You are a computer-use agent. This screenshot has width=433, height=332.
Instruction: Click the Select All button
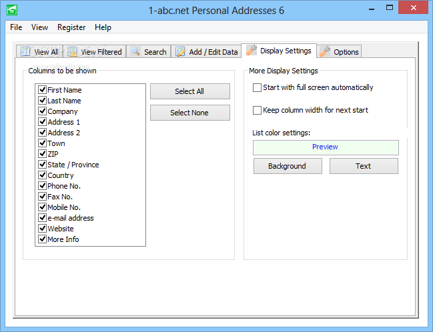coord(190,91)
